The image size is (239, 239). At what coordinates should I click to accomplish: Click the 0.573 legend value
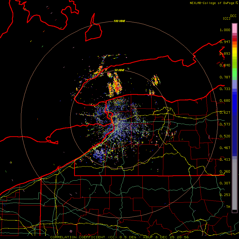pos(225,124)
